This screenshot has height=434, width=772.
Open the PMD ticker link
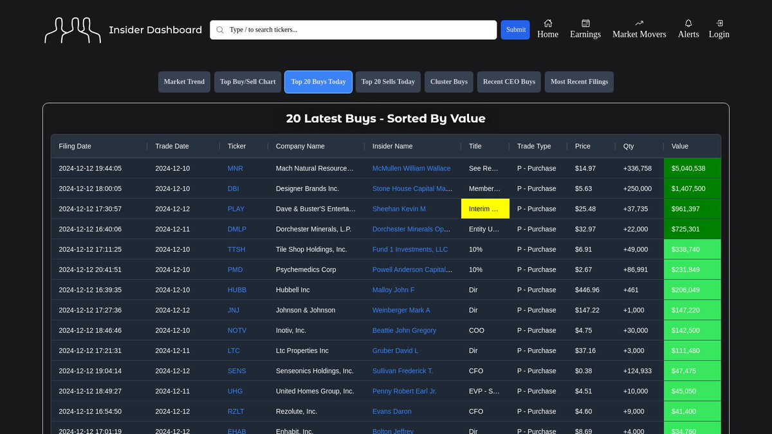pyautogui.click(x=235, y=269)
